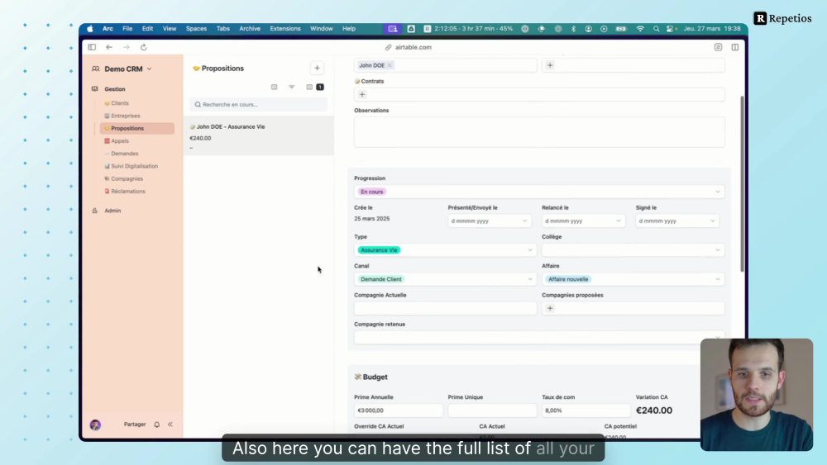827x465 pixels.
Task: Open the Admin section
Action: (x=112, y=211)
